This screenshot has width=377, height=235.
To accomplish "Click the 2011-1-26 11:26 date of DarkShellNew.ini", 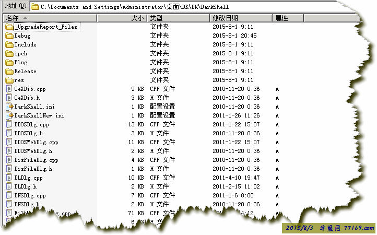I will pos(236,116).
